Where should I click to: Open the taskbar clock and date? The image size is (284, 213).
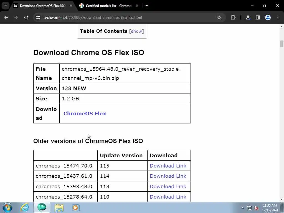coord(270,208)
